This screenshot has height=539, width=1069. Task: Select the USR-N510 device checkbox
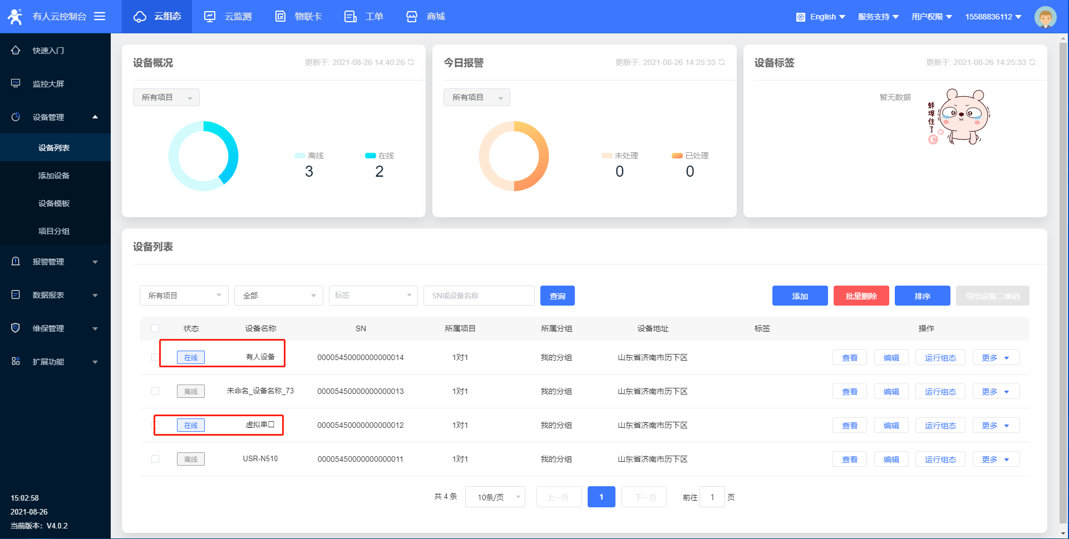click(155, 459)
